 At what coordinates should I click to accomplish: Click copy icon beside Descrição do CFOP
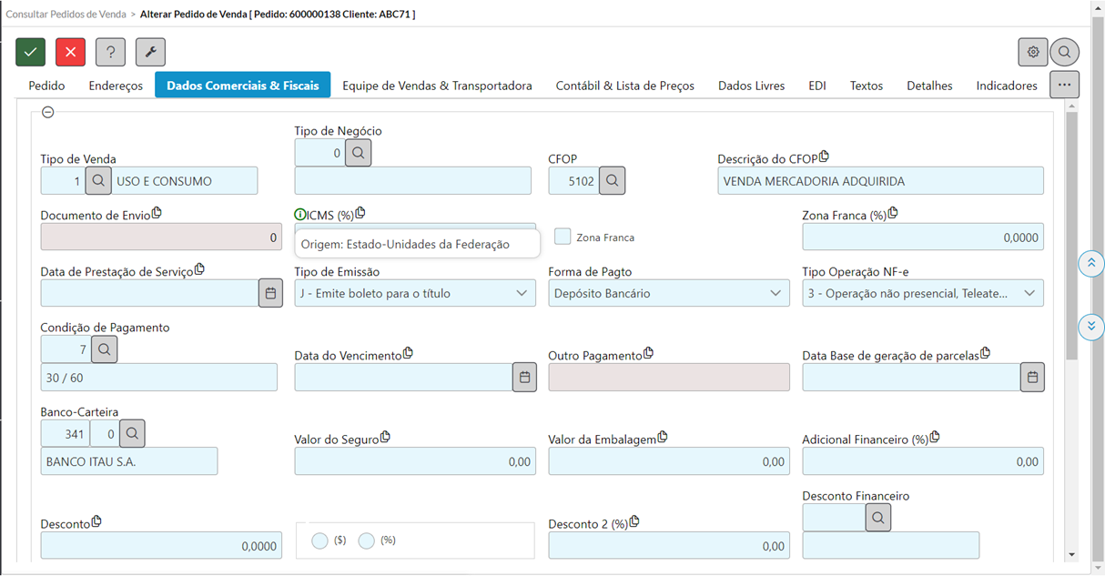[x=824, y=157]
